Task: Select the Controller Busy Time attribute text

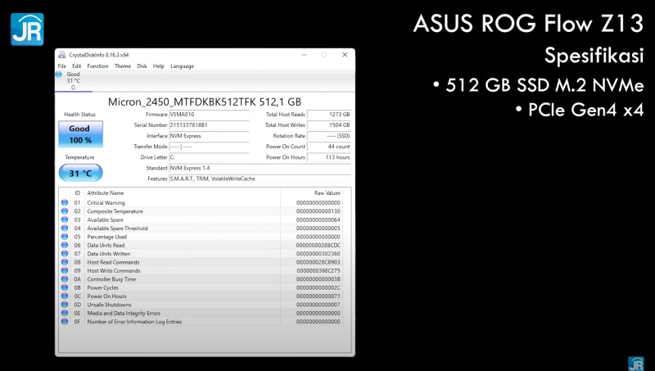Action: (x=111, y=279)
